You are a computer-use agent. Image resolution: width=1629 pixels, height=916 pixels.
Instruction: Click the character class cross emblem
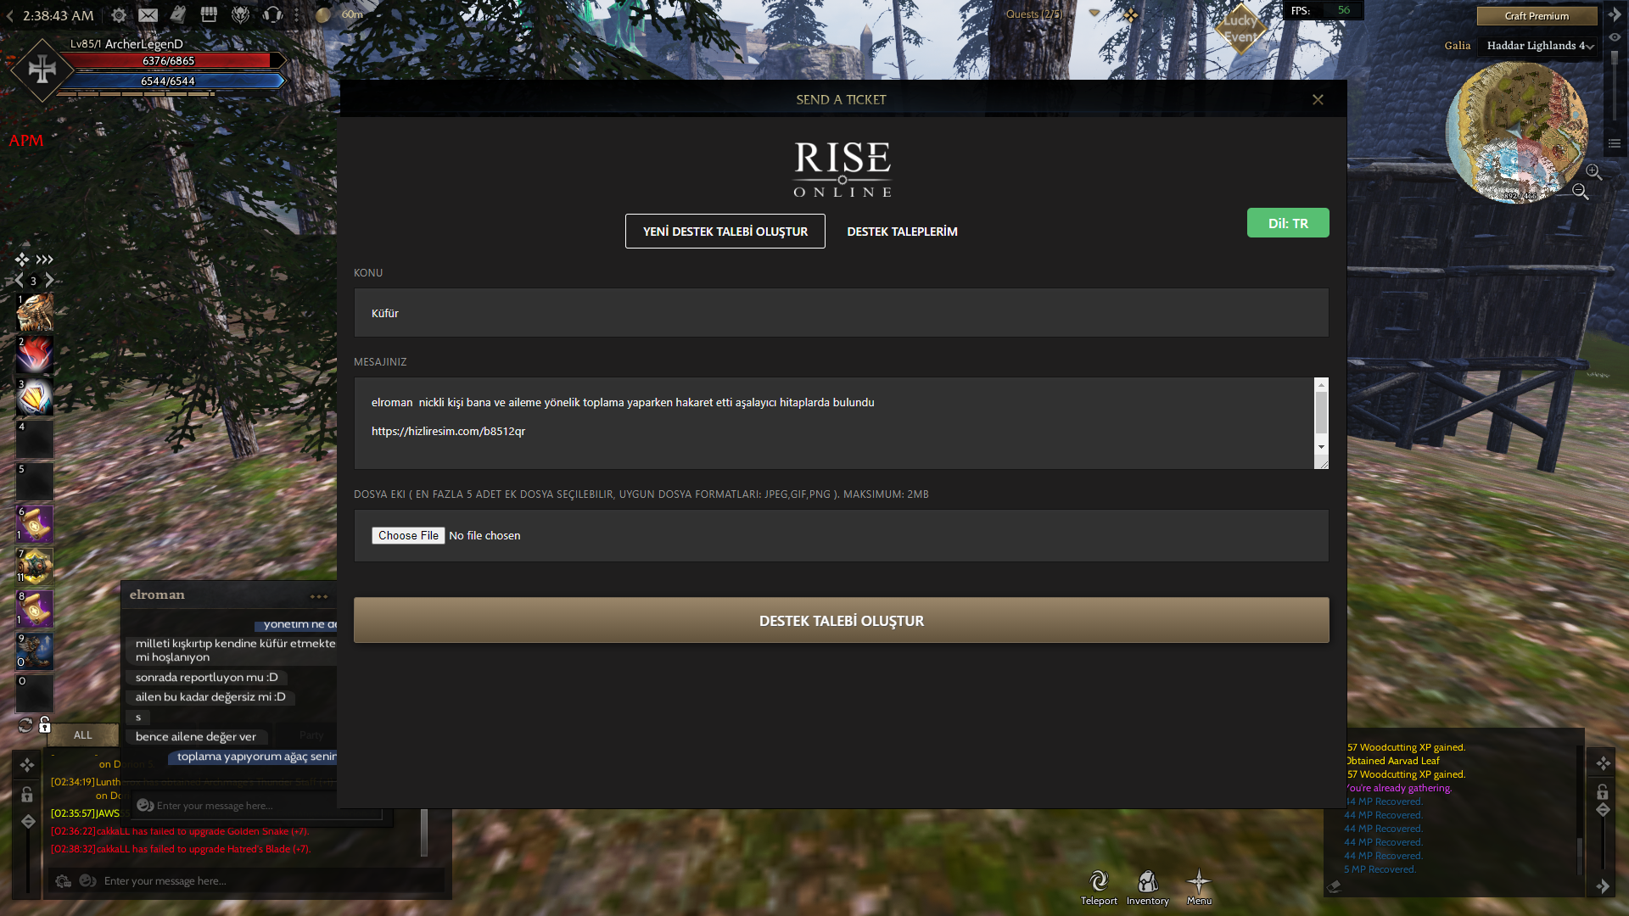point(42,70)
